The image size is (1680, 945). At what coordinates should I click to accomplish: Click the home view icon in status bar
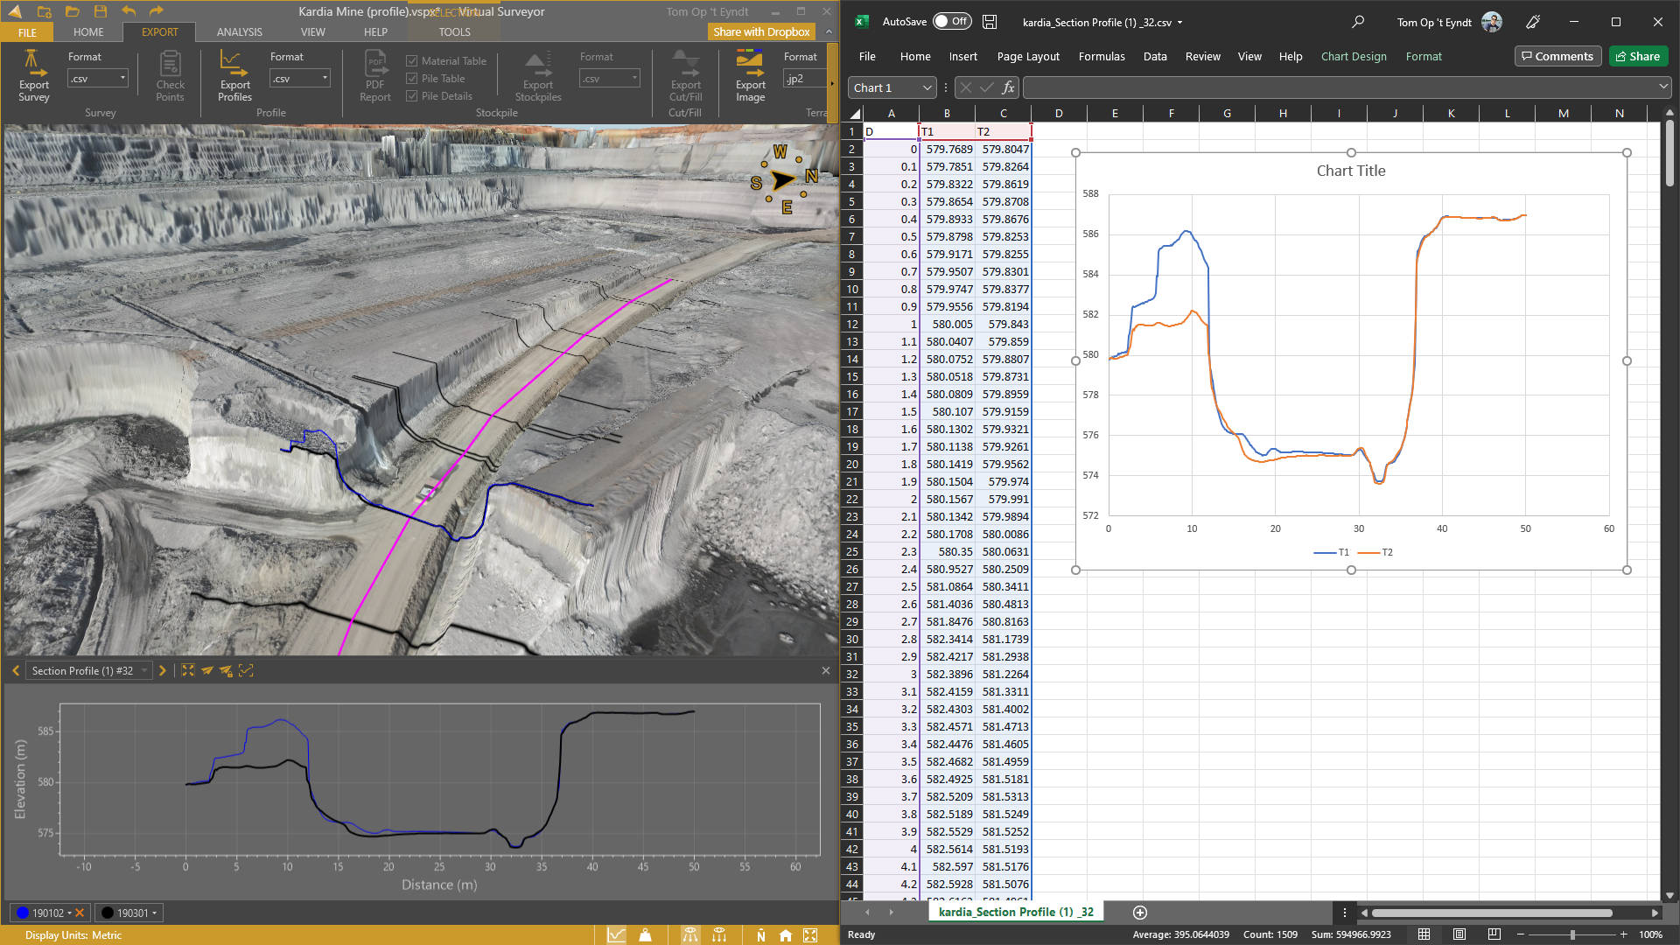point(786,935)
